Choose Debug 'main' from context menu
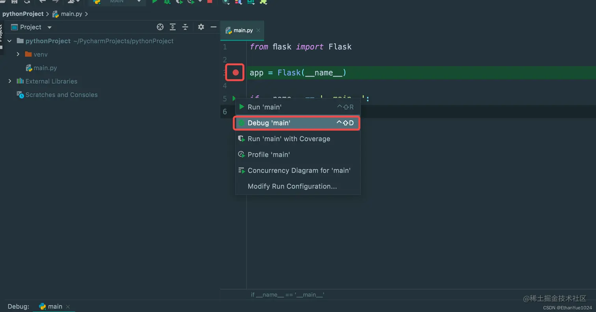 298,123
